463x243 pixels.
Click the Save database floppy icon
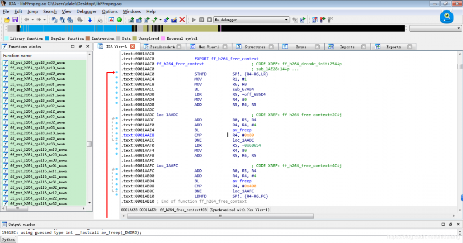(15, 20)
